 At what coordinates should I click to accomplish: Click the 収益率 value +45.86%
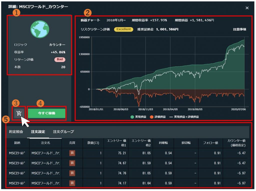tap(58, 52)
